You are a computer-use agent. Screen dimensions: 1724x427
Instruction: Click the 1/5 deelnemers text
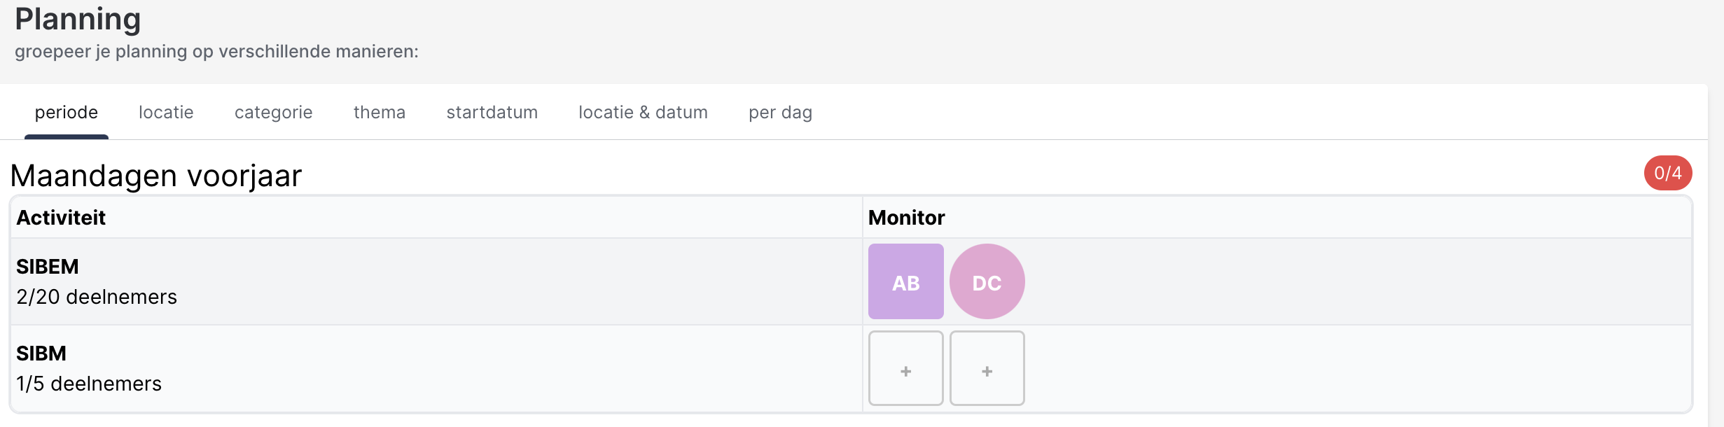pos(89,384)
